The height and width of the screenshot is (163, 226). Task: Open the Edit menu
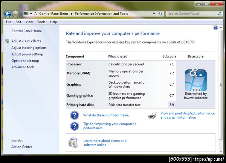(x=18, y=22)
